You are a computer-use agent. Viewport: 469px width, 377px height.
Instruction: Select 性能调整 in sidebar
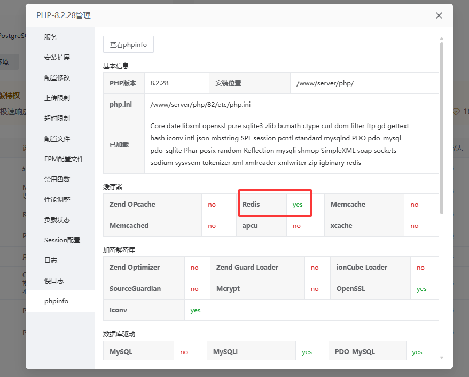(x=57, y=200)
